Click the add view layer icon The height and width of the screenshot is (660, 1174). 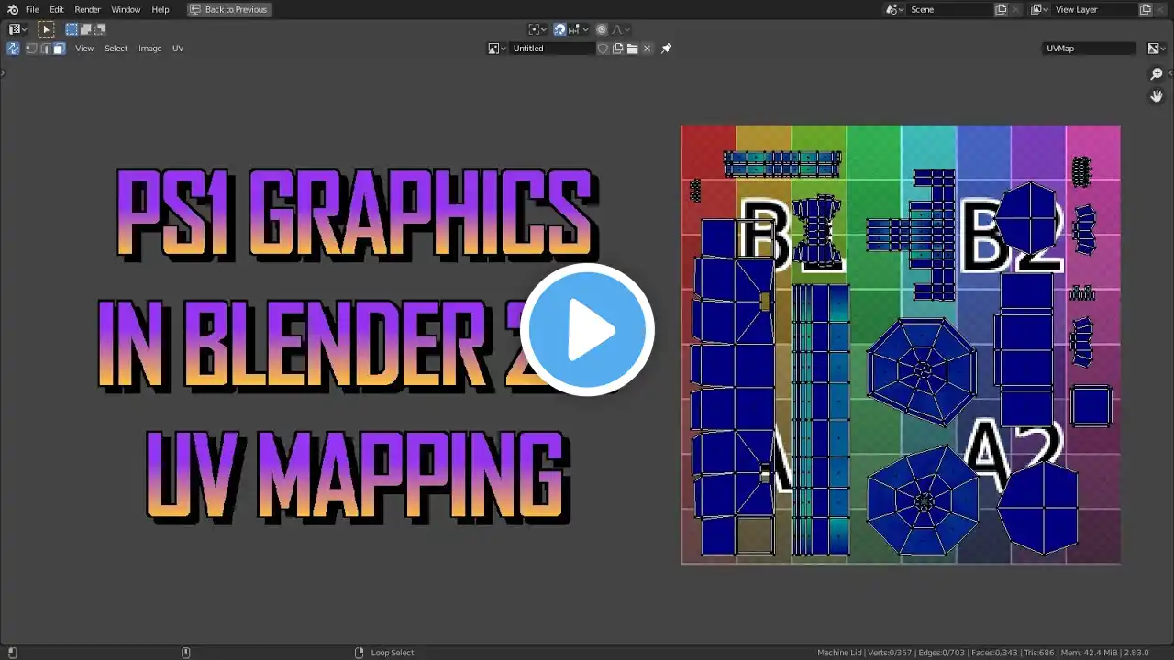coord(1146,9)
